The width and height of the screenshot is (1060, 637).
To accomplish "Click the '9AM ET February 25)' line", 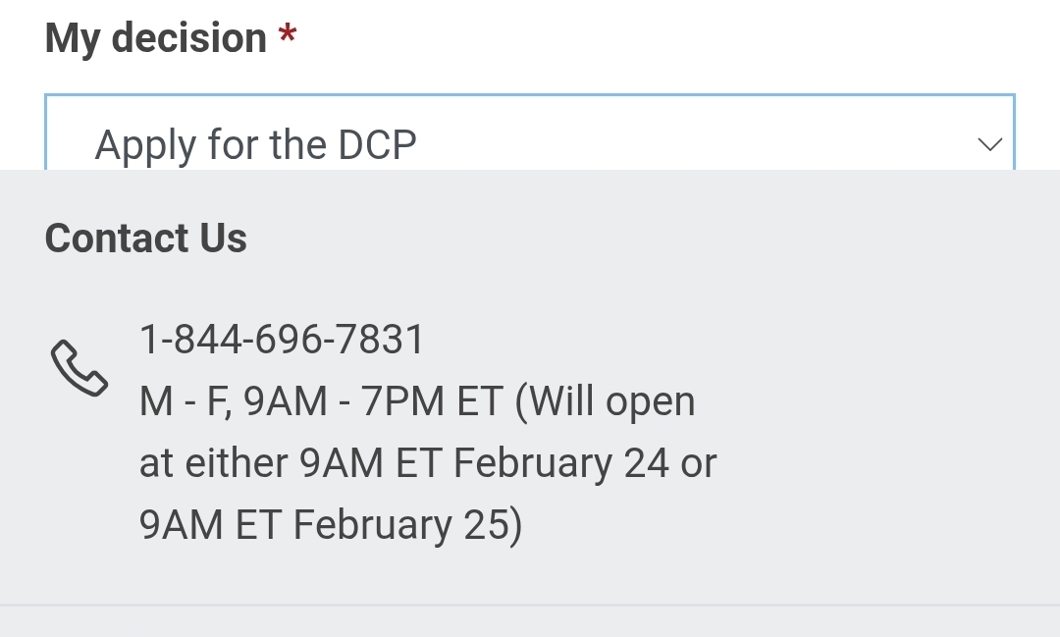I will click(x=331, y=525).
